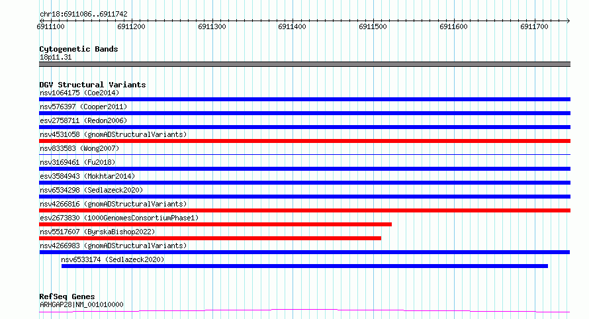Viewport: 589px width, 319px height.
Task: Click the 18p11.31 band label
Action: 56,57
